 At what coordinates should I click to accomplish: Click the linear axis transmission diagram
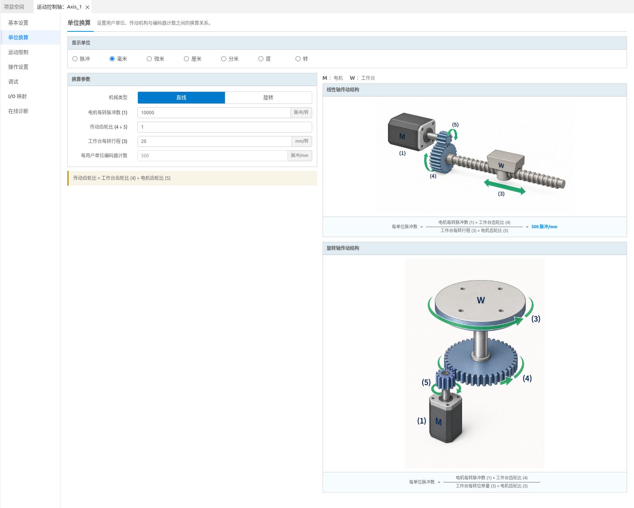[475, 157]
